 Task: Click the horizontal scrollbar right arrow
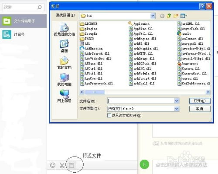[x=208, y=92]
